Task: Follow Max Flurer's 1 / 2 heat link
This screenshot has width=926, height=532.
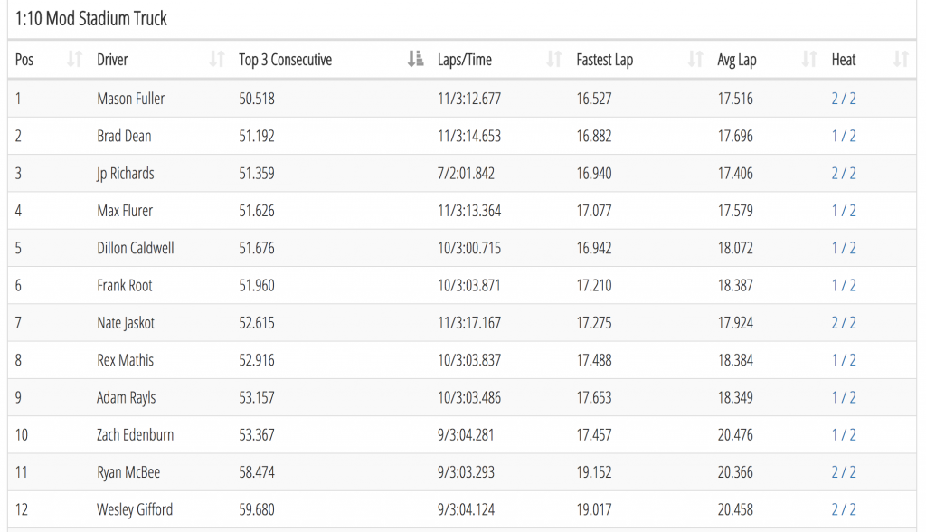Action: coord(844,211)
